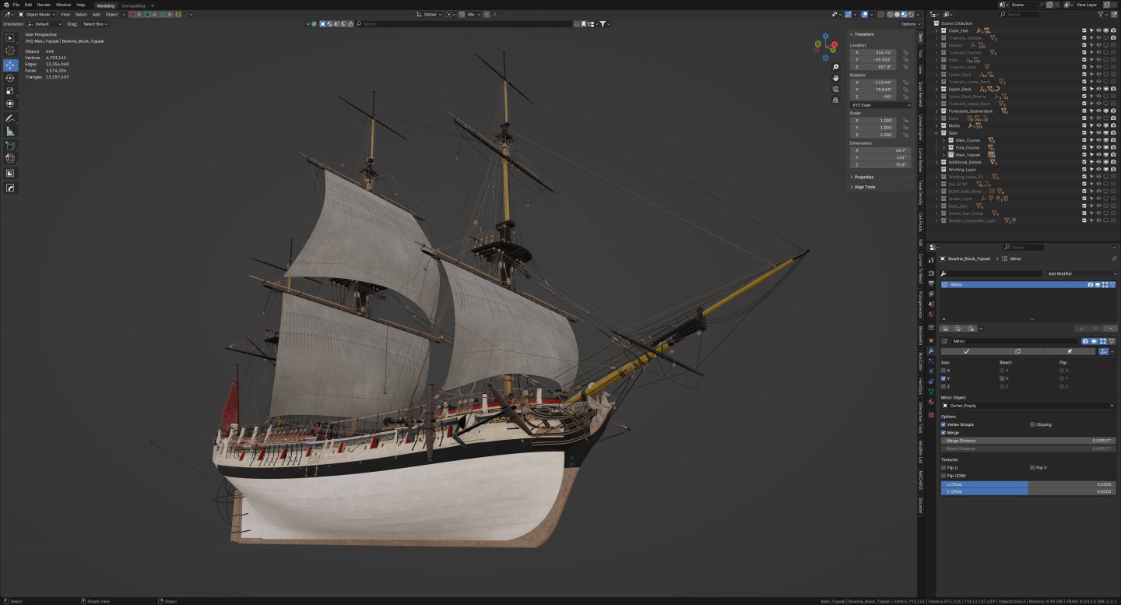Viewport: 1121px width, 605px height.
Task: Select the Add Cube tool
Action: click(x=10, y=146)
